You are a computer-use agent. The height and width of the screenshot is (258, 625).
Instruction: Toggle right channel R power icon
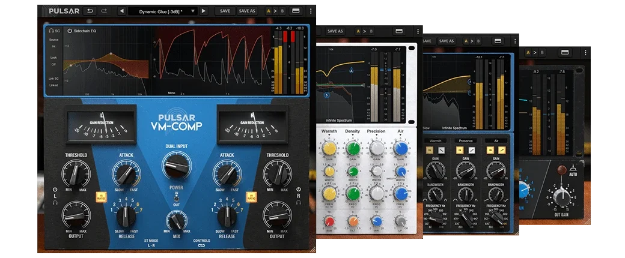click(x=297, y=190)
